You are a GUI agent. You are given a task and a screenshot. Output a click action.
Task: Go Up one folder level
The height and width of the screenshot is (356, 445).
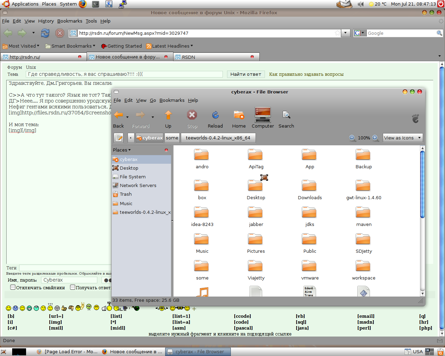(x=168, y=119)
